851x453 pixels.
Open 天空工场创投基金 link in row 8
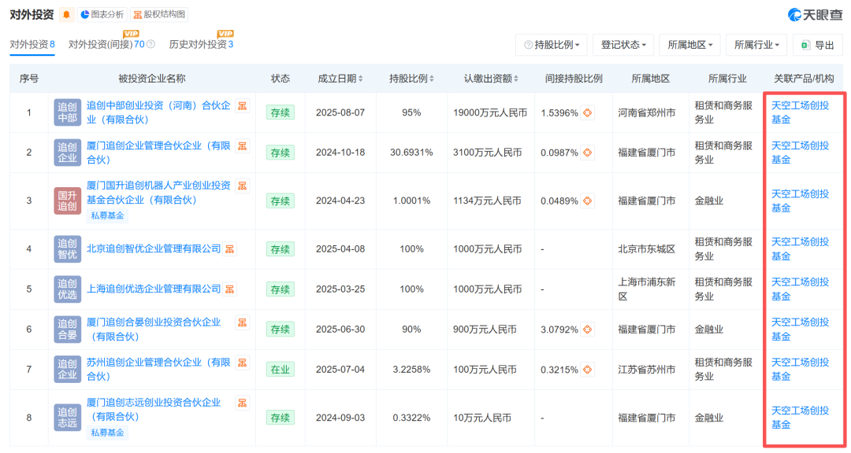click(800, 418)
